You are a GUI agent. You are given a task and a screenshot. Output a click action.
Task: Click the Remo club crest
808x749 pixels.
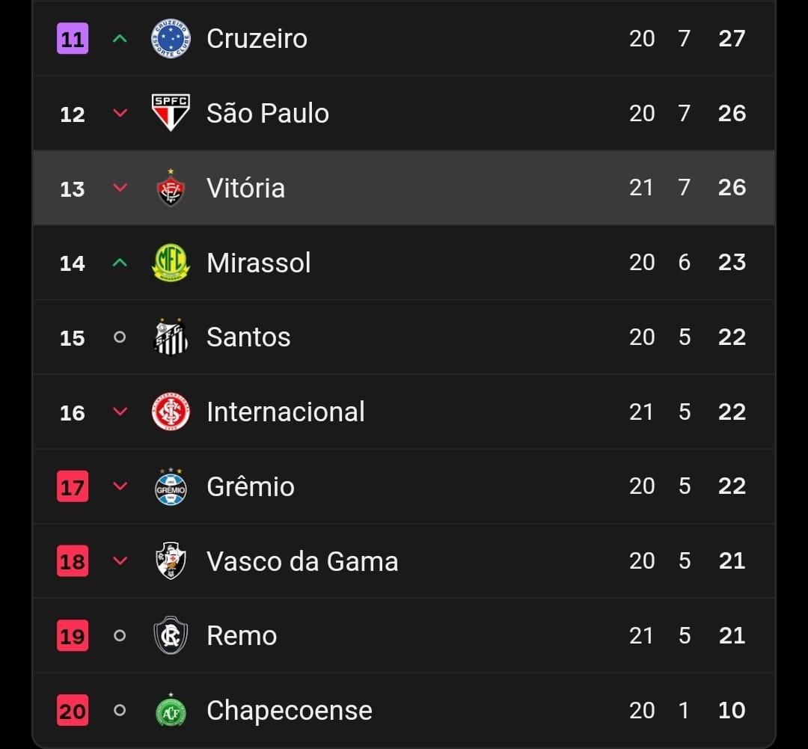pos(171,635)
